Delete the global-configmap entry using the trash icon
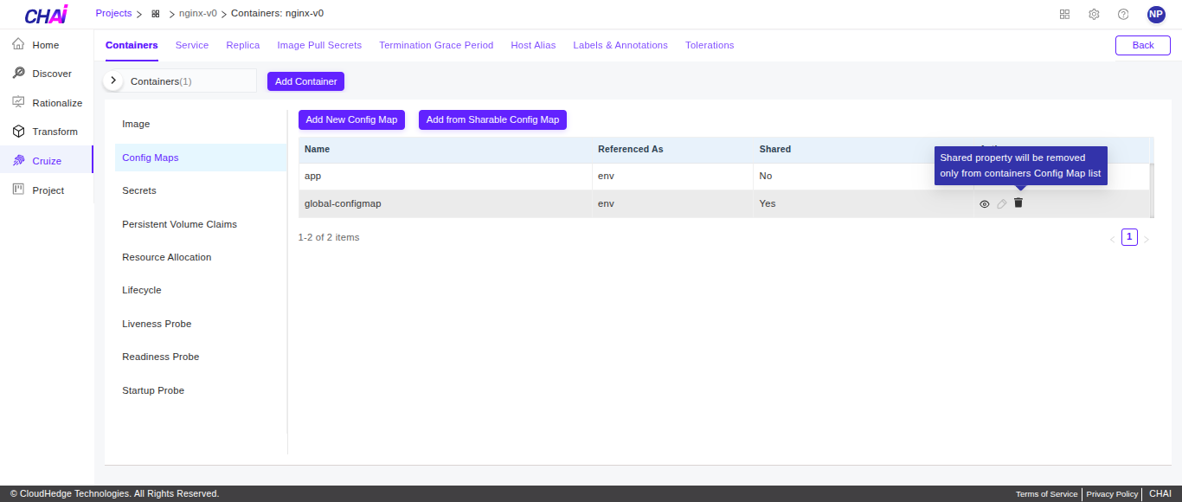 coord(1018,203)
